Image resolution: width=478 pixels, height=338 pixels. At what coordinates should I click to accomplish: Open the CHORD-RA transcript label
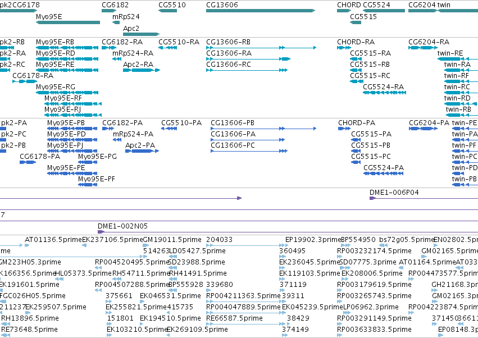pos(356,42)
